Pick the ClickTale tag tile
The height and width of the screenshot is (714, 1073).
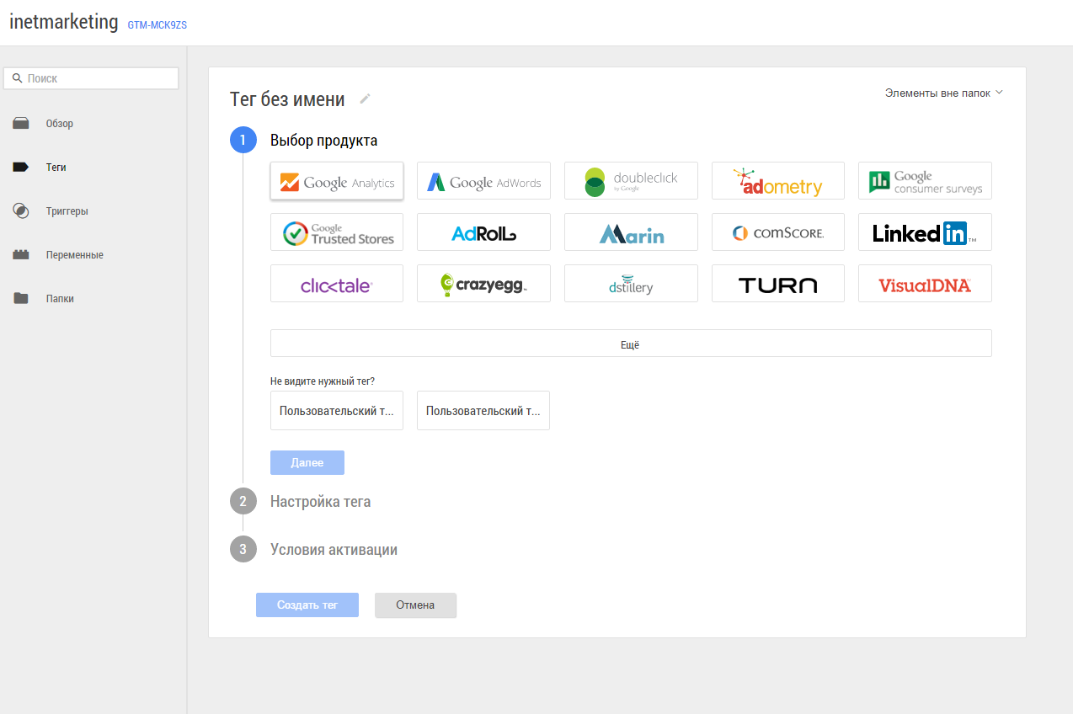click(337, 284)
